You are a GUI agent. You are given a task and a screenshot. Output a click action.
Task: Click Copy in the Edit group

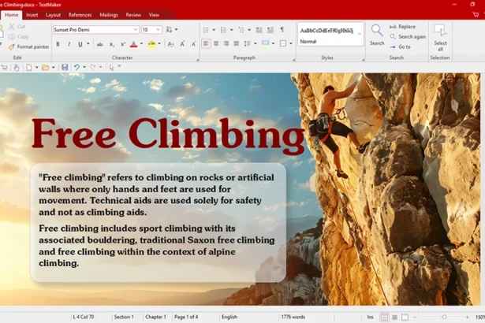(19, 37)
